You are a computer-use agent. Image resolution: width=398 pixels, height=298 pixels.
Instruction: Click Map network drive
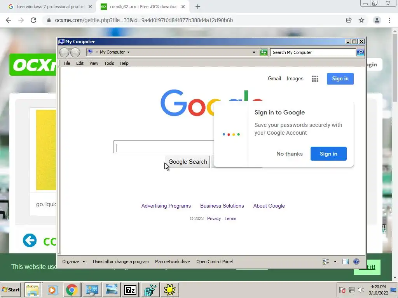[173, 262]
